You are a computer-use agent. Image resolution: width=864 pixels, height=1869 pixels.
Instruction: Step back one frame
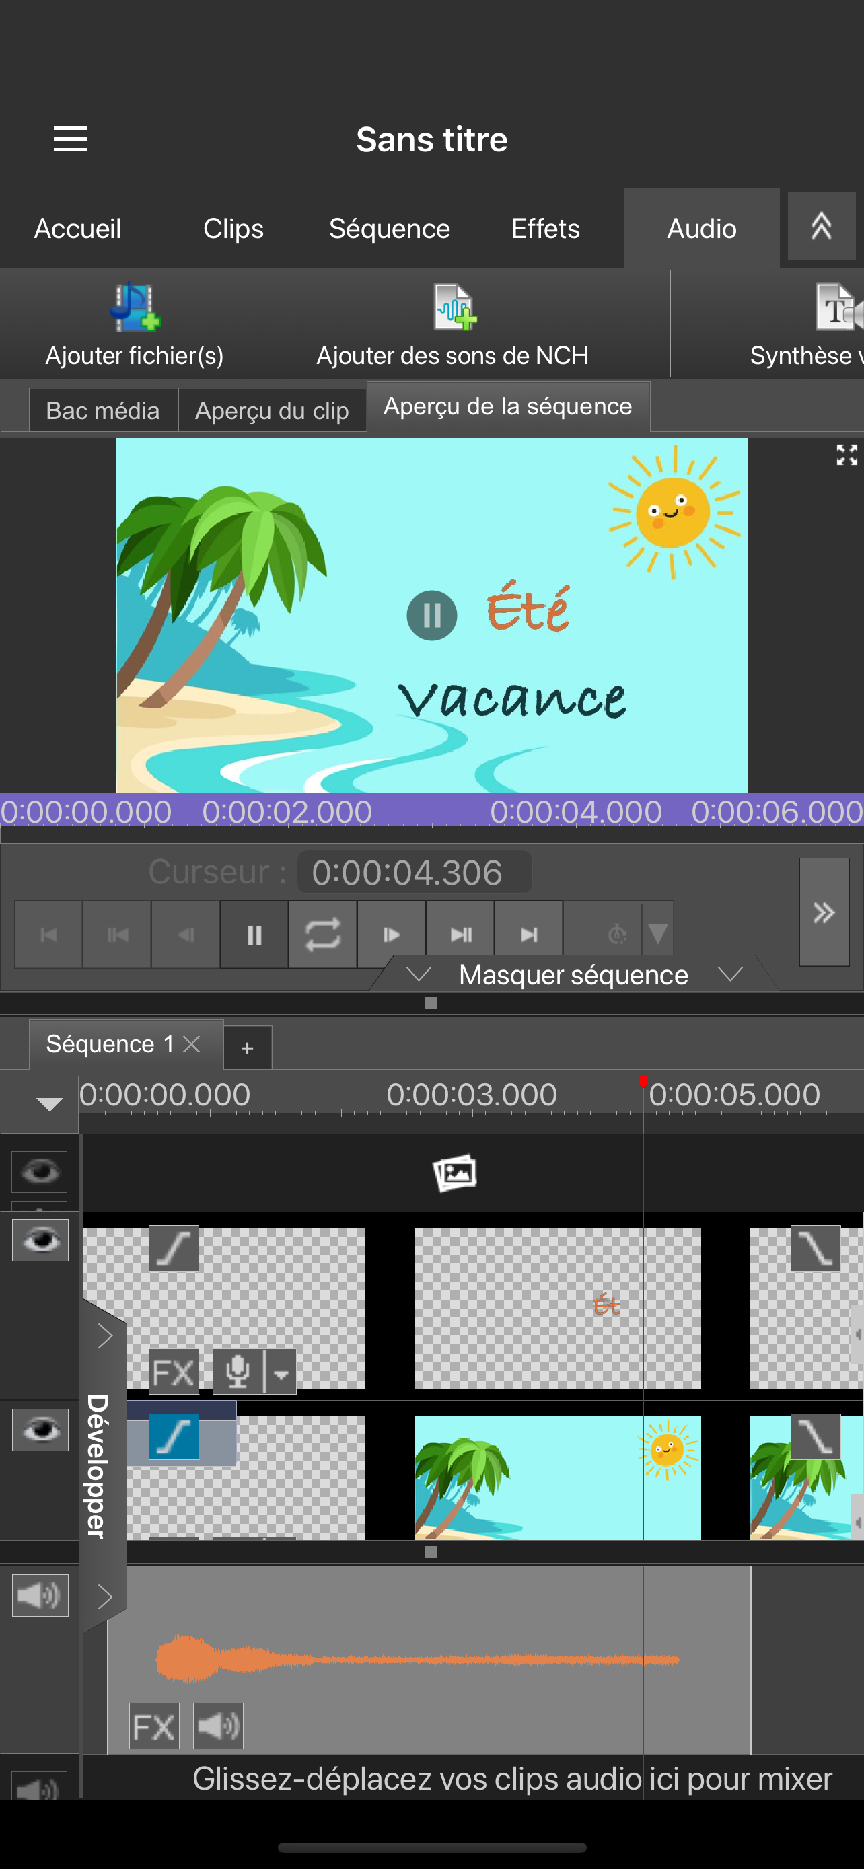click(x=186, y=934)
